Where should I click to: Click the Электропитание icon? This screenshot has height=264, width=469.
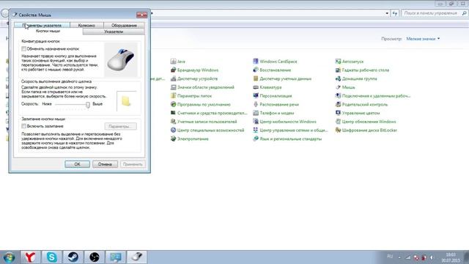point(173,139)
